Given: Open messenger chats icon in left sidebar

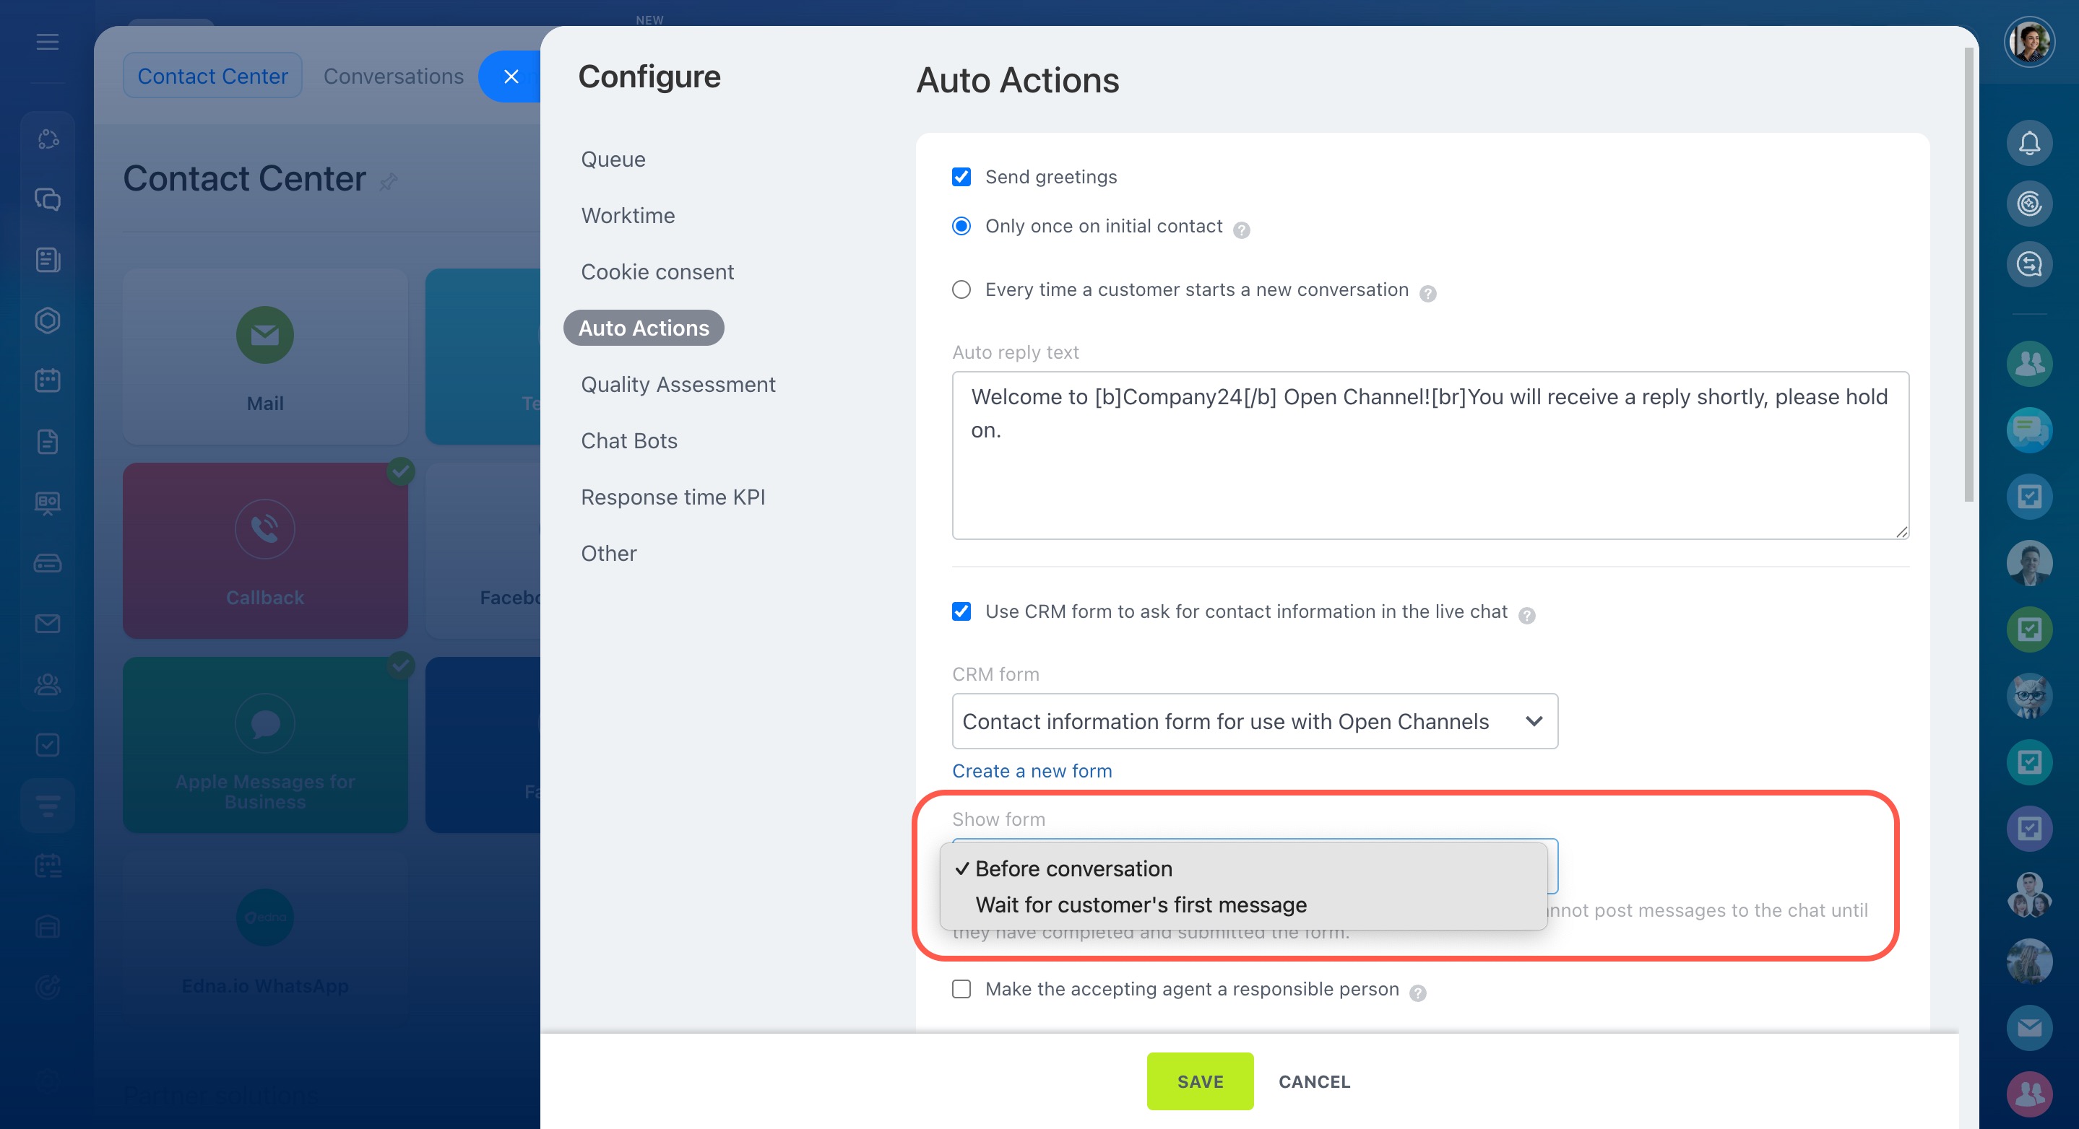Looking at the screenshot, I should click(x=48, y=199).
